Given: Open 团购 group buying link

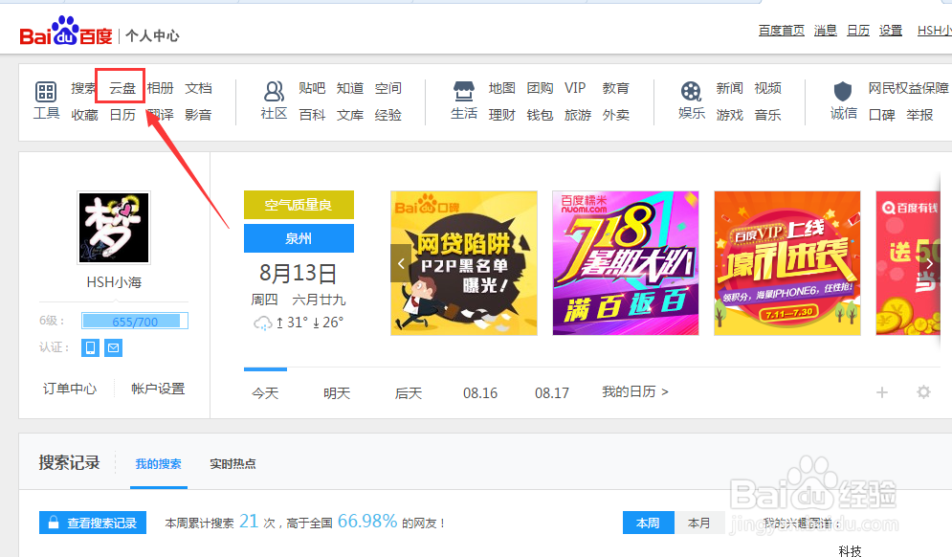Looking at the screenshot, I should (540, 88).
